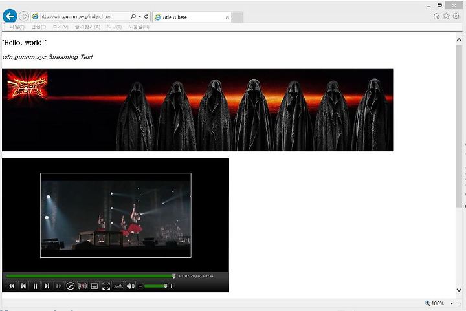This screenshot has height=311, width=466.
Task: Enter fullscreen with the expand arrows icon
Action: point(106,286)
